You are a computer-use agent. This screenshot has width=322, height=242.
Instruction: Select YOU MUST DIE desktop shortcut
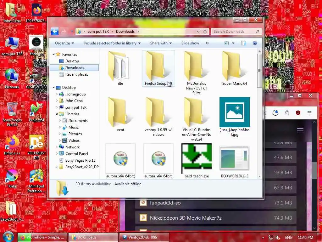click(x=36, y=147)
